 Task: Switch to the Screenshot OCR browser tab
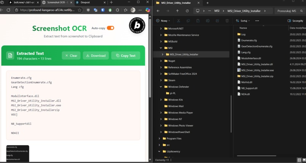pyautogui.click(x=57, y=3)
